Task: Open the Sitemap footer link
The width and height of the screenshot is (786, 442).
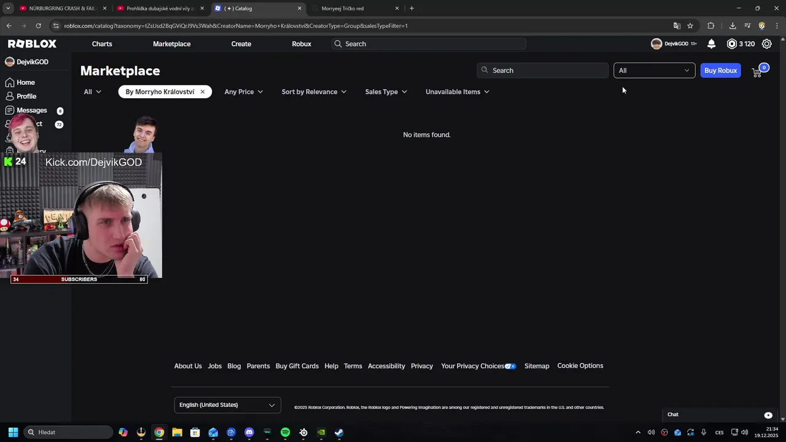Action: [537, 366]
